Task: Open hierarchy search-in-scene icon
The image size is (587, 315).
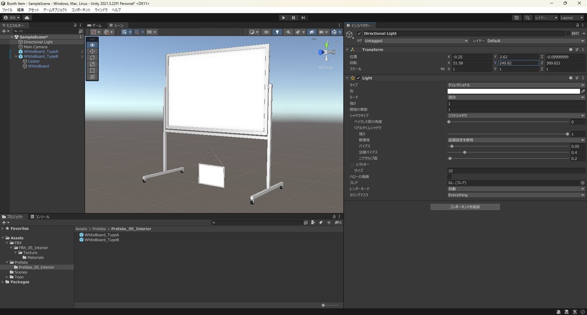Action: [x=80, y=31]
